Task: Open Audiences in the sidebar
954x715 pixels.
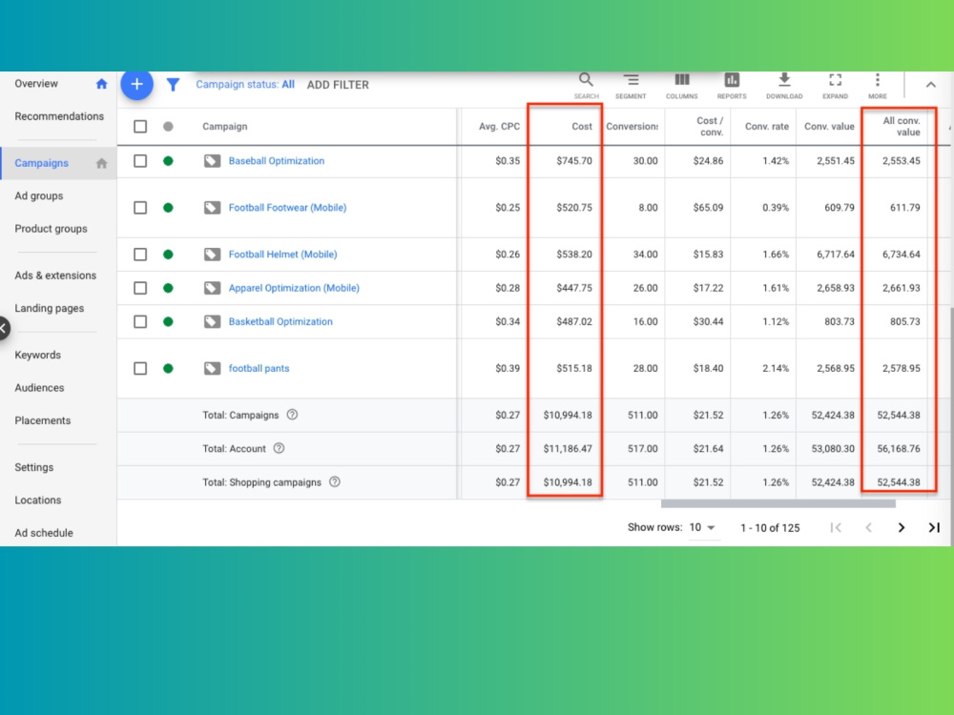Action: 39,388
